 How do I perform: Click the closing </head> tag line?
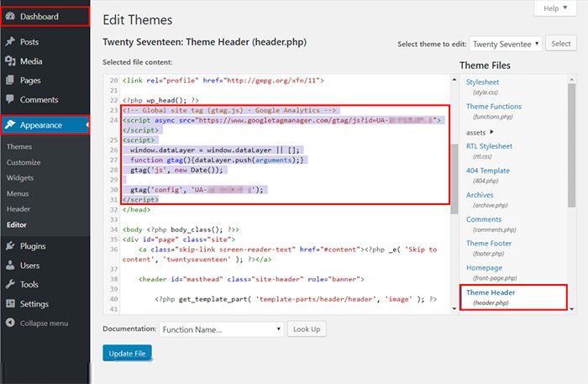pyautogui.click(x=136, y=209)
